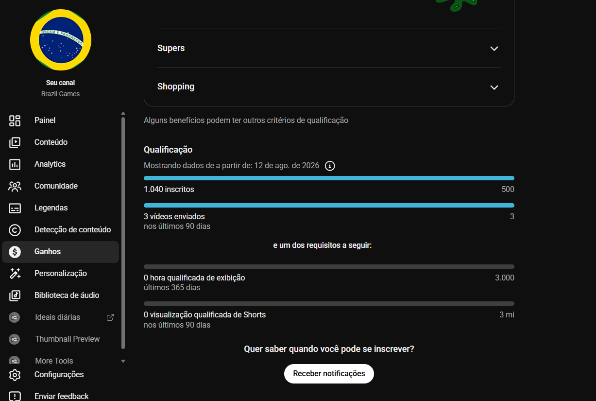Click the Painel dashboard icon
Screen dimensions: 596x401
[x=15, y=121]
